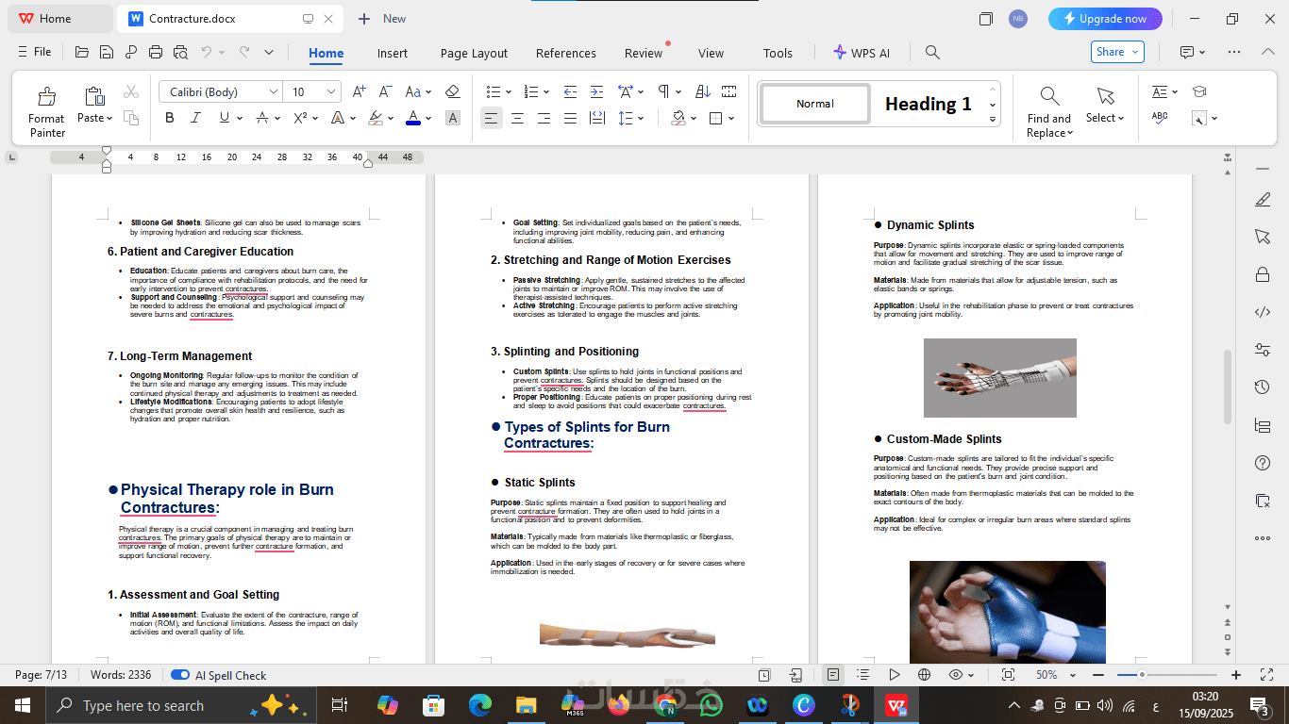
Task: Click the pen icon in right sidebar
Action: click(x=1263, y=199)
